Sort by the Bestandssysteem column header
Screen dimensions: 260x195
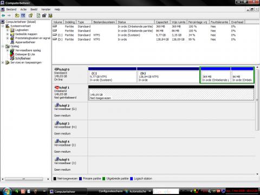click(x=104, y=22)
